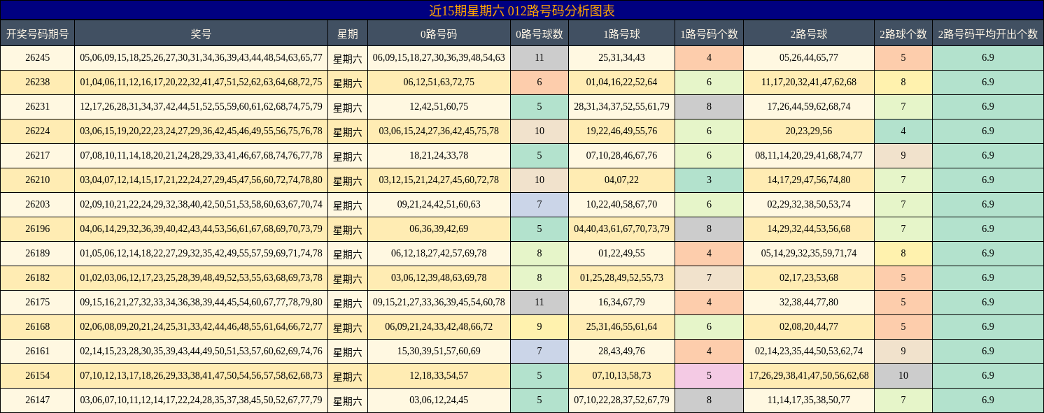This screenshot has height=413, width=1044.
Task: Select 1路号球 cell 04,07,22
Action: click(x=621, y=180)
